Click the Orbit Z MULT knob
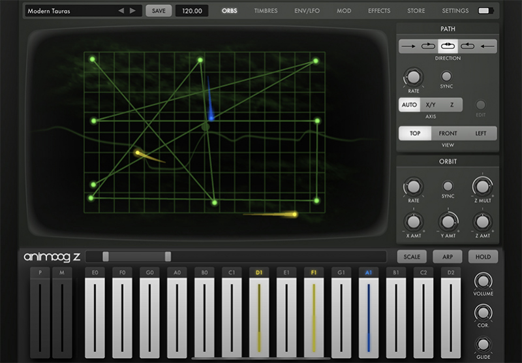Image resolution: width=522 pixels, height=363 pixels. [x=482, y=186]
